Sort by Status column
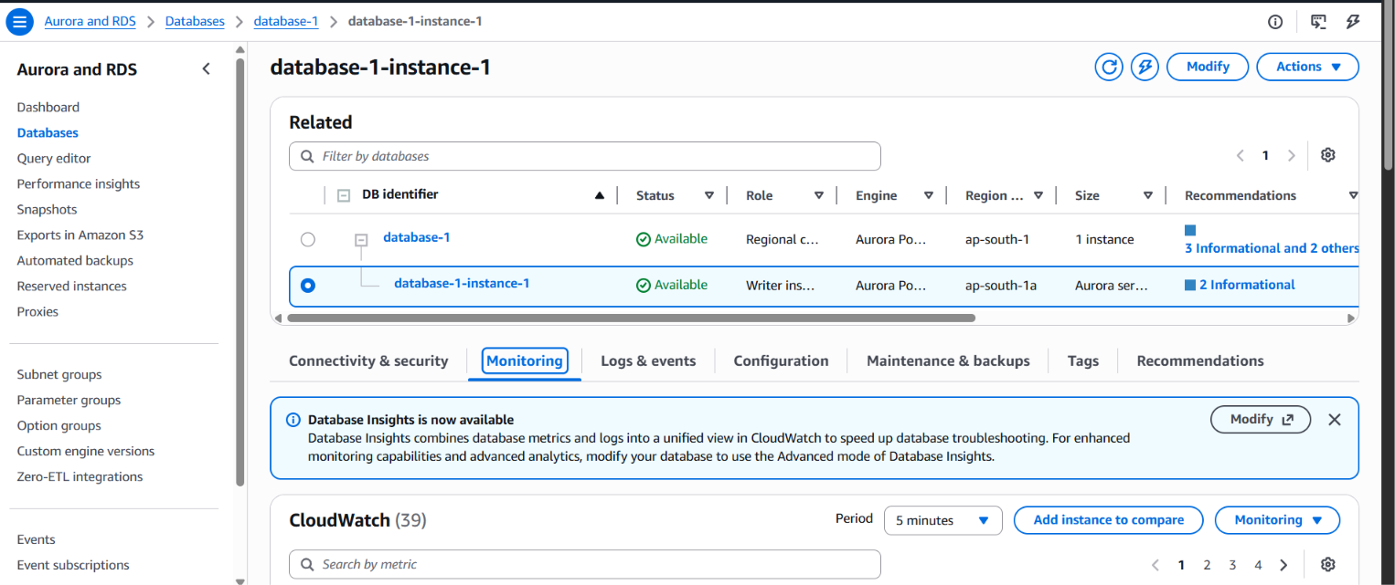 point(709,195)
